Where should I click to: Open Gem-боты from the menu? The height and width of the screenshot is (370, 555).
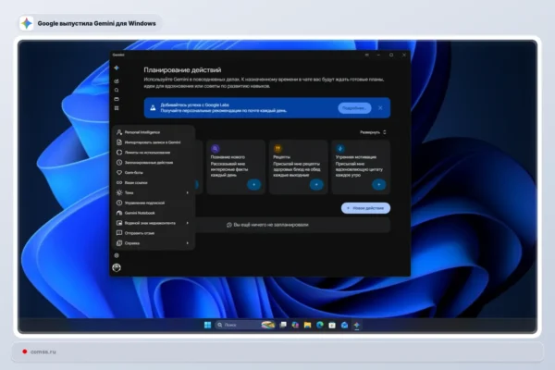click(154, 172)
